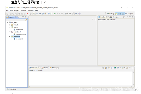
Task: Click the New Solution toolbar icon
Action: pyautogui.click(x=43, y=14)
